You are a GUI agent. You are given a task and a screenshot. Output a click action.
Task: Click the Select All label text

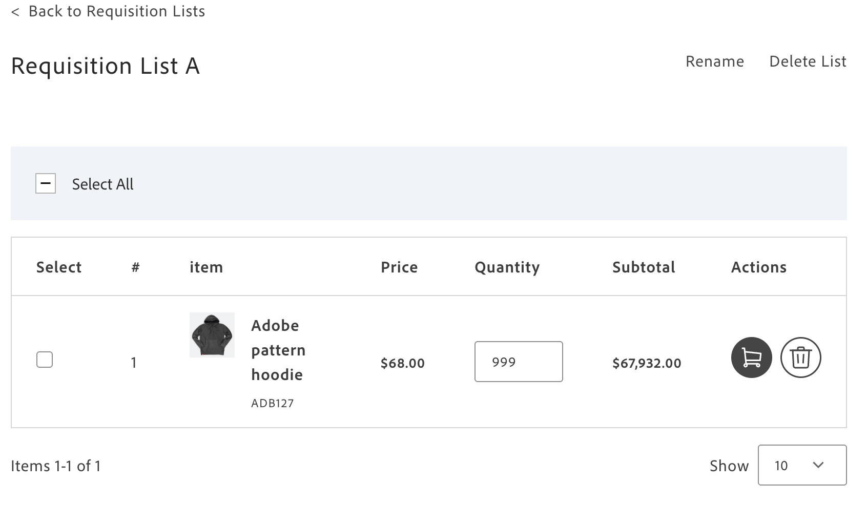point(102,184)
